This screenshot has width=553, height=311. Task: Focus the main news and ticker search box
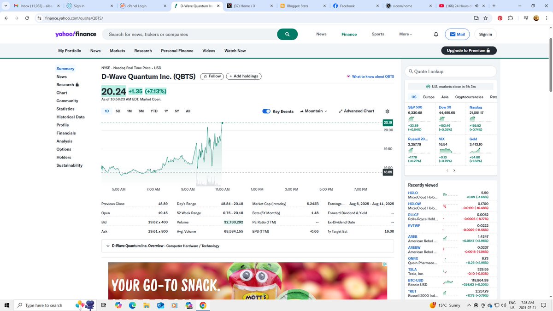(x=189, y=34)
